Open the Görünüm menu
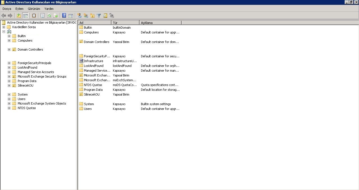 click(34, 9)
